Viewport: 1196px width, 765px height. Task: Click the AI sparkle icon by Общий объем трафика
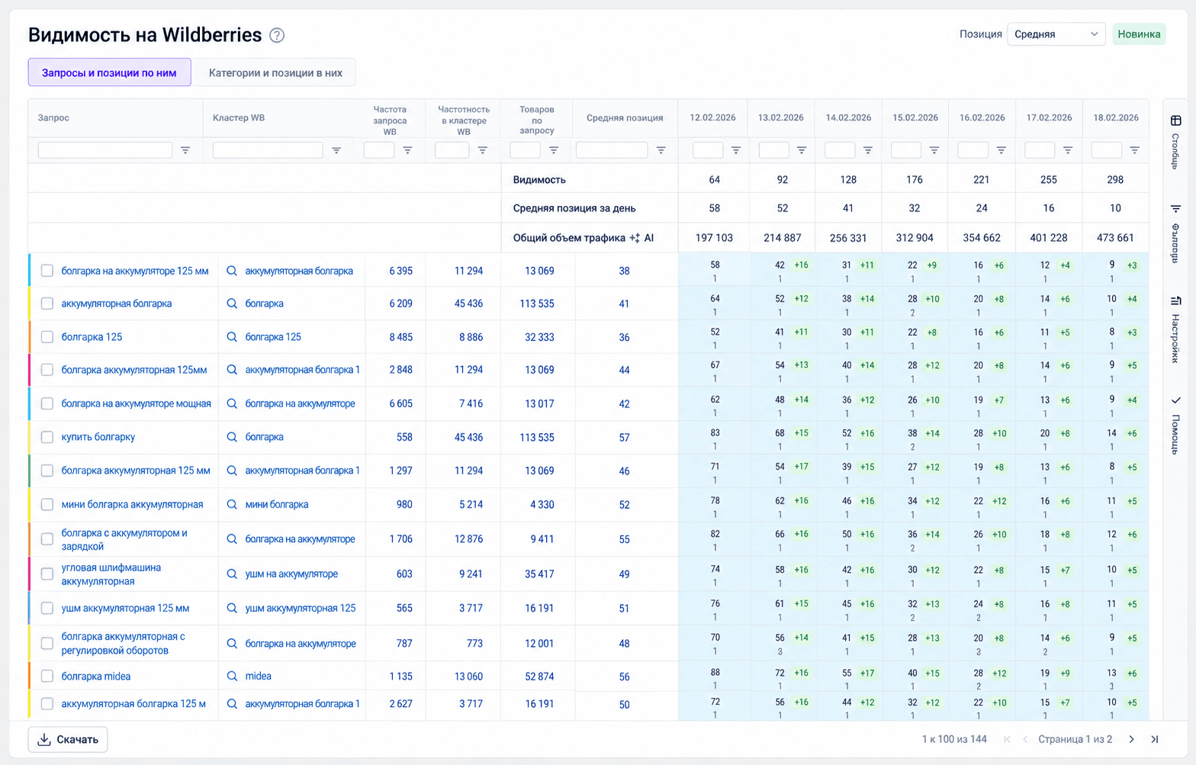(634, 238)
